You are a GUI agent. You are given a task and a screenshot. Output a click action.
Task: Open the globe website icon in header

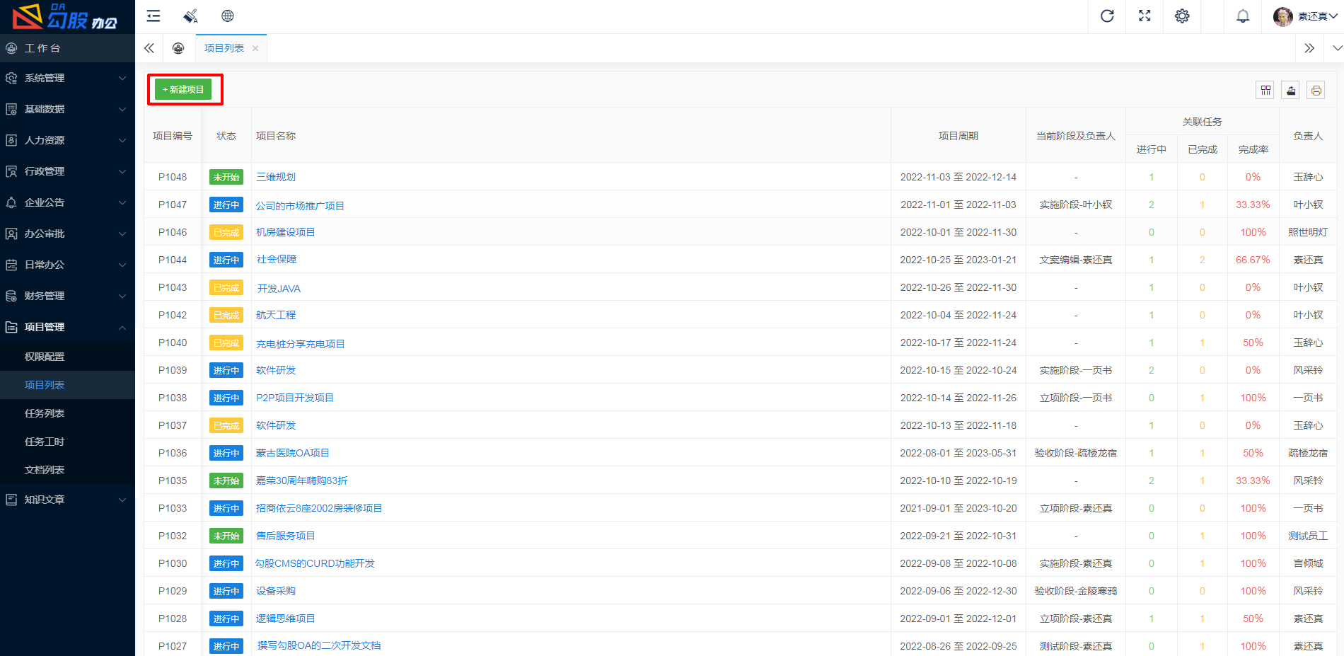coord(227,16)
